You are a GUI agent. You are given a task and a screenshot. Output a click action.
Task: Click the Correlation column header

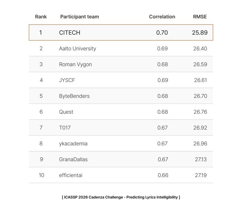[x=162, y=17]
